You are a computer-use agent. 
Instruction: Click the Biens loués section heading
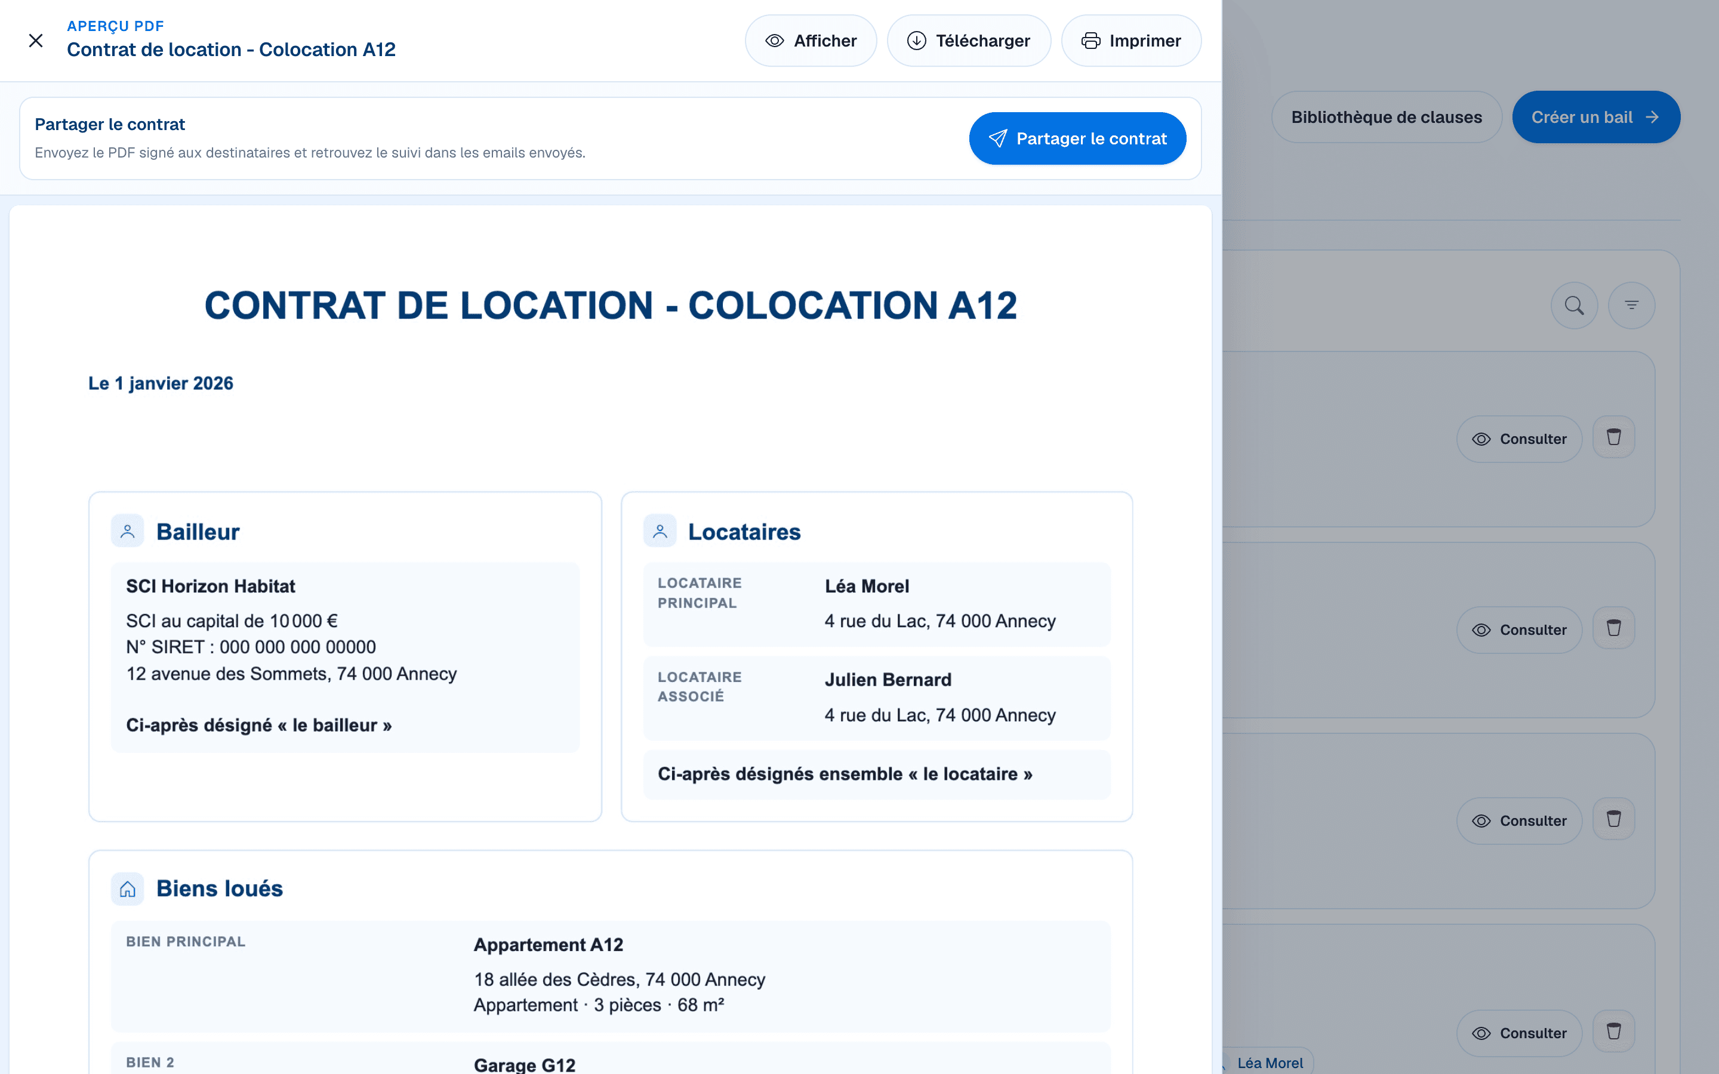click(220, 889)
